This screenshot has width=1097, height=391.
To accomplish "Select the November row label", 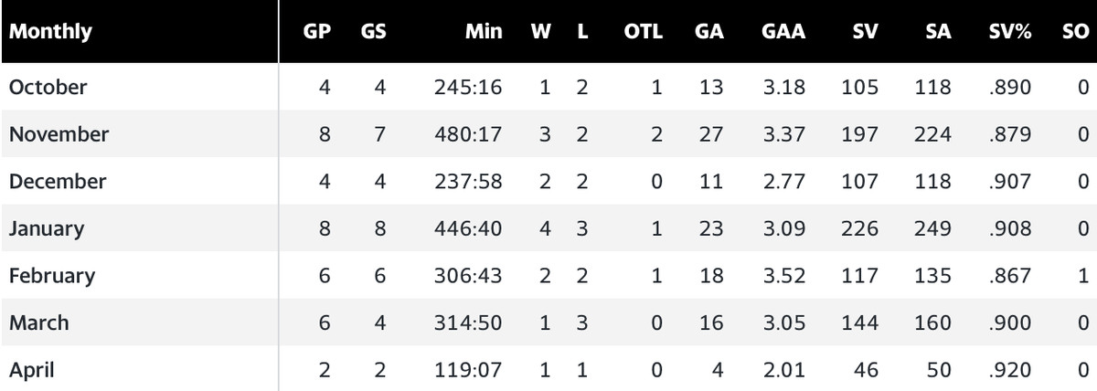I will 59,134.
